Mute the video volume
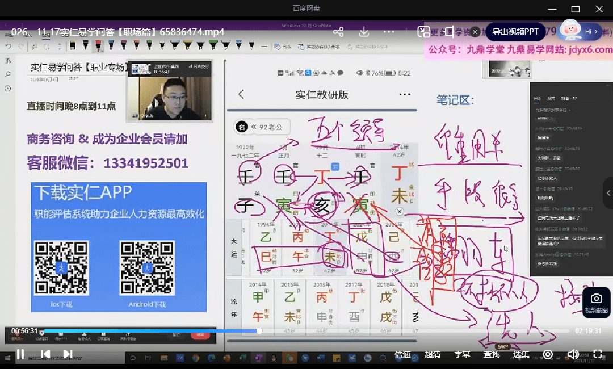The image size is (613, 369). point(573,354)
